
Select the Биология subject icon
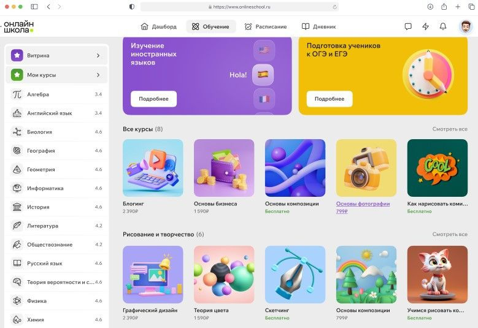[x=17, y=132]
